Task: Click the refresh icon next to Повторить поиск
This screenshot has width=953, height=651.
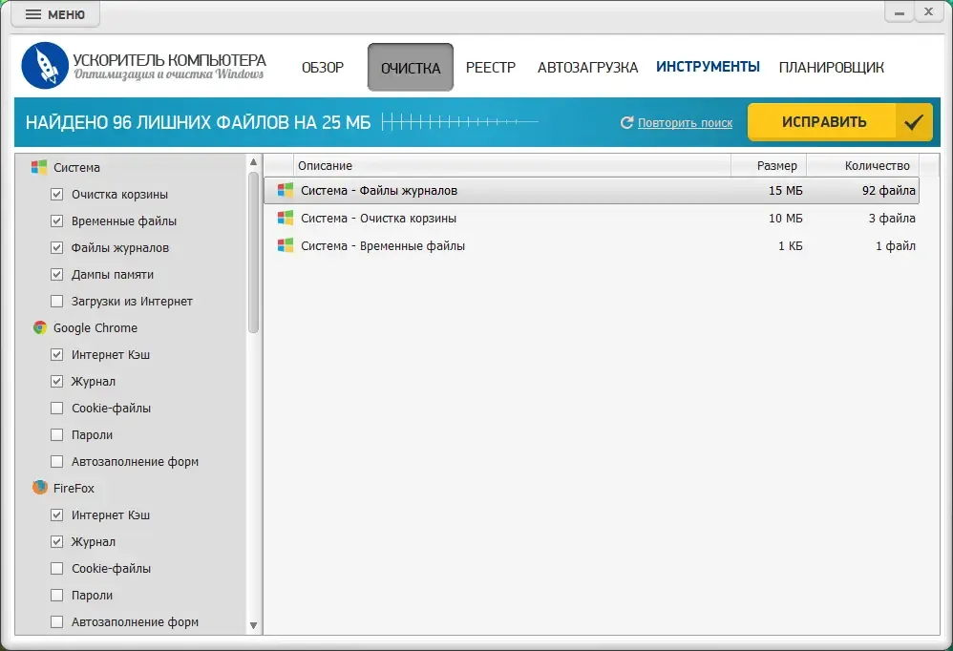Action: 626,123
